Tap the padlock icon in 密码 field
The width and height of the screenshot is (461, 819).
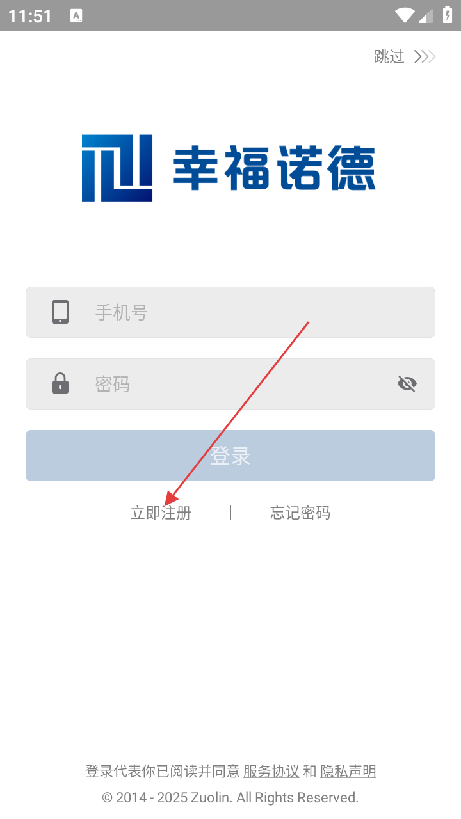point(60,383)
